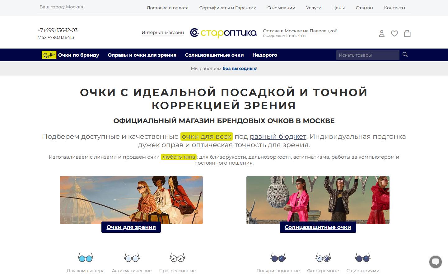
Task: Open 'Оправы и очки для зрения' menu
Action: click(x=142, y=55)
